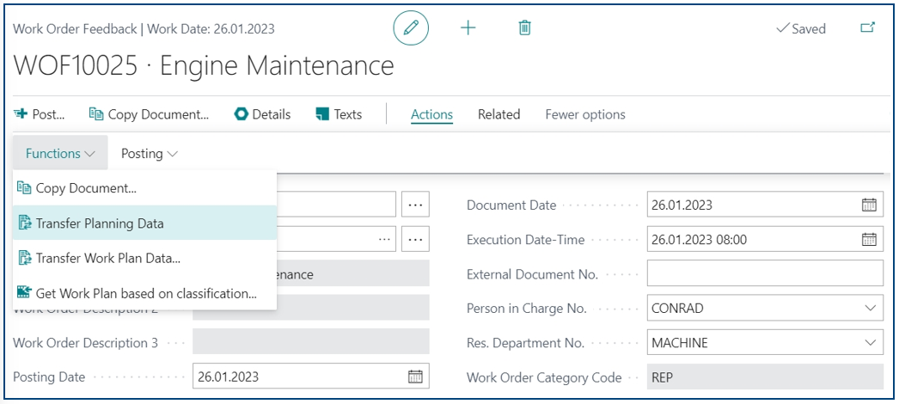Viewport: 899px width, 404px height.
Task: Click the pencil edit icon
Action: (411, 28)
